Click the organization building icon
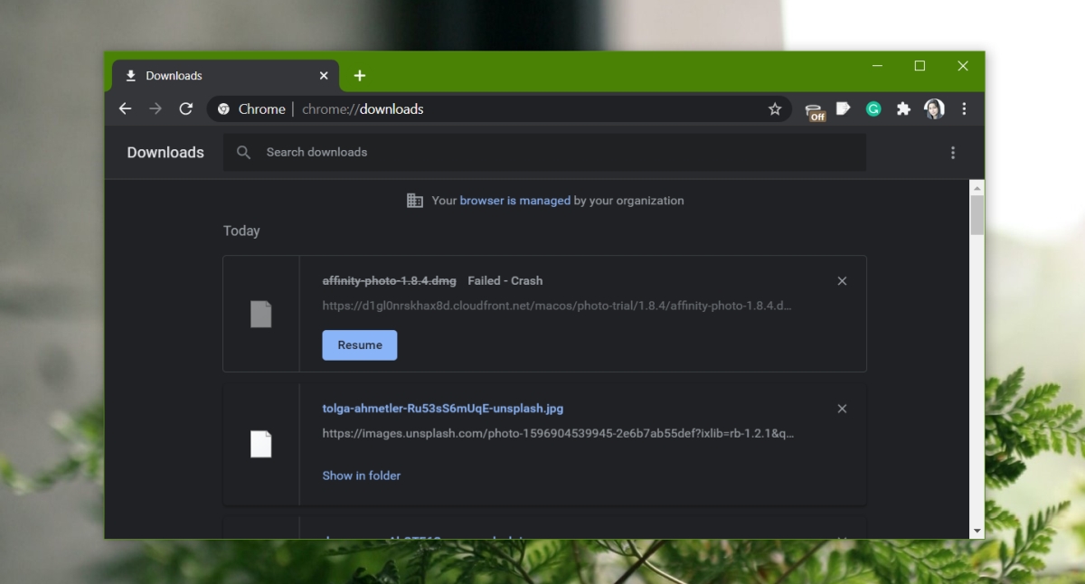The width and height of the screenshot is (1085, 584). [415, 201]
